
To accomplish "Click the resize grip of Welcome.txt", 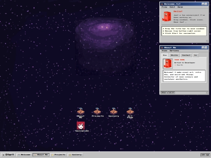I will (x=207, y=41).
